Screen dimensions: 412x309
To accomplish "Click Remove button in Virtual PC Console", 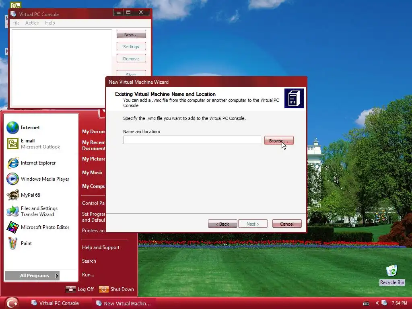I will [x=131, y=59].
